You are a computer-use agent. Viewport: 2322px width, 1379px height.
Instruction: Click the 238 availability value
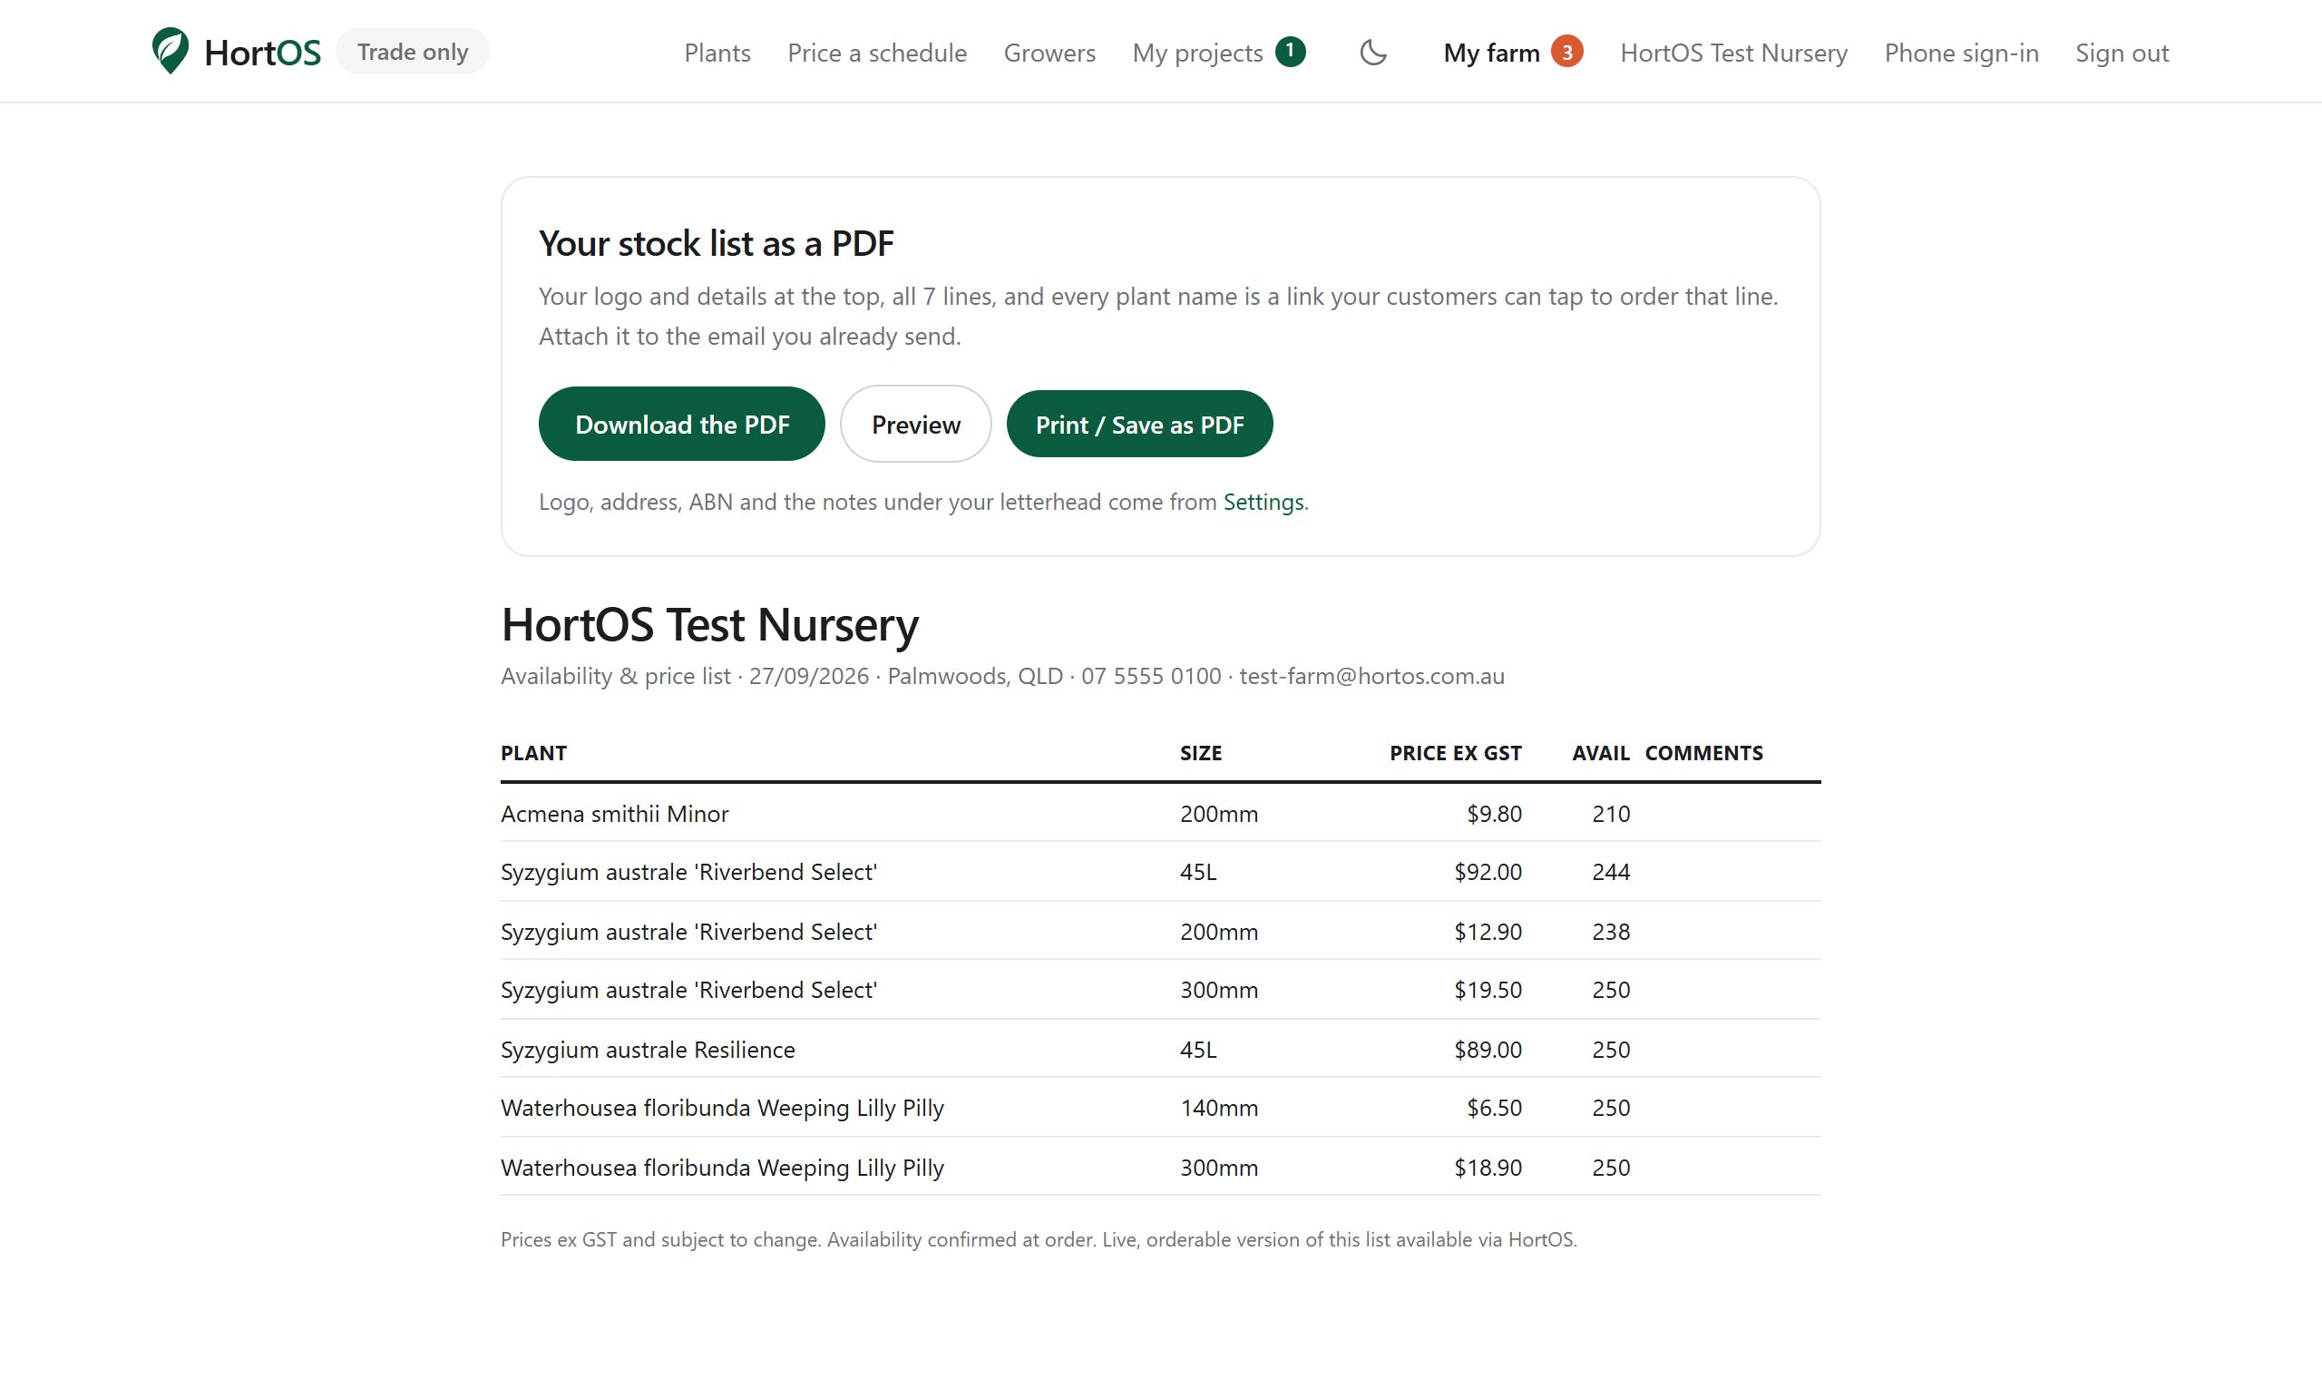point(1611,931)
